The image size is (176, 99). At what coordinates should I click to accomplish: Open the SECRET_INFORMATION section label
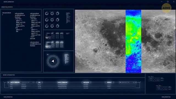pos(9,75)
